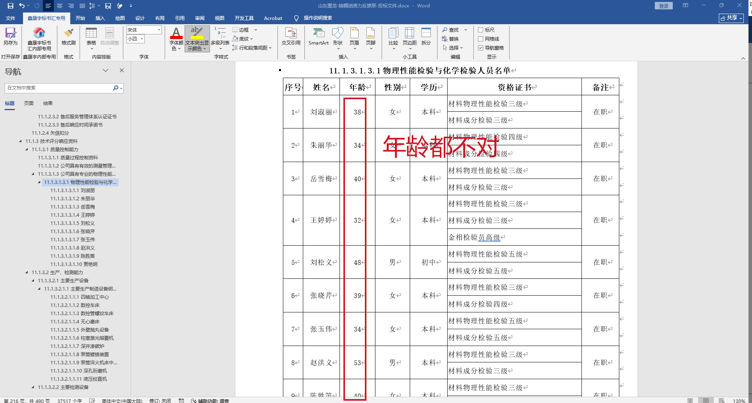Switch to the 开始 Home tab

pos(80,18)
